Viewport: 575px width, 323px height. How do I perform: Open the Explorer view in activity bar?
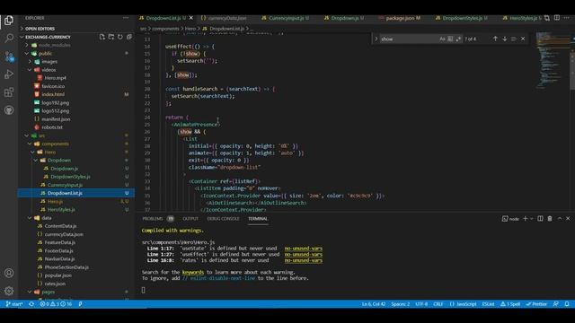click(x=9, y=21)
